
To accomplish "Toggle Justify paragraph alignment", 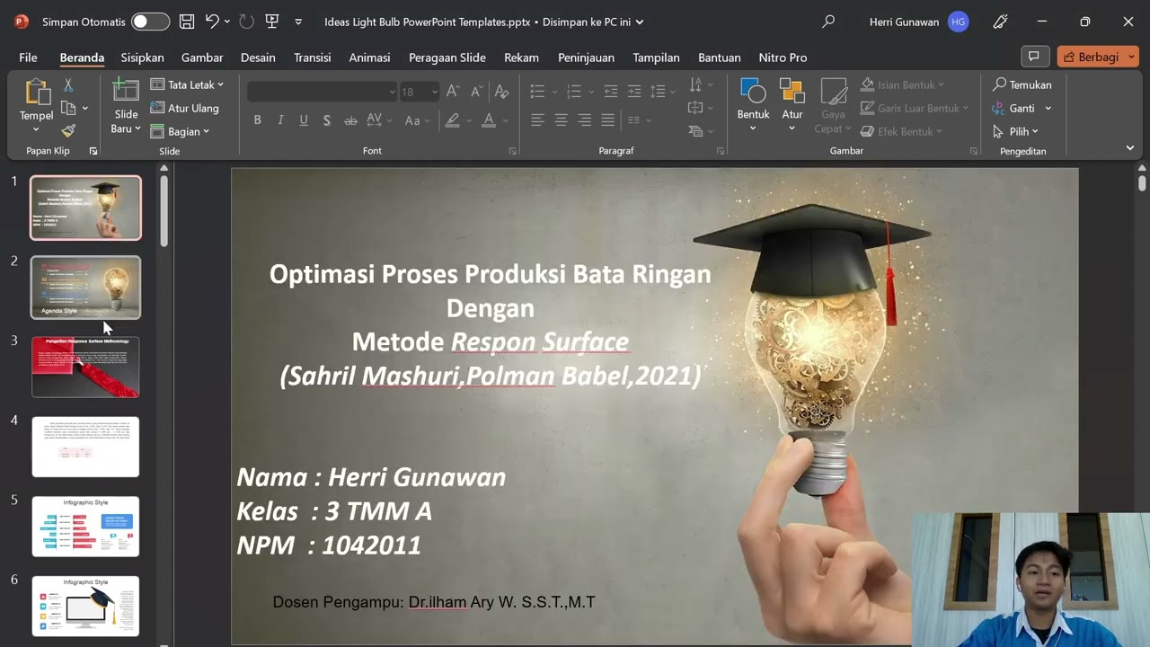I will (x=607, y=120).
